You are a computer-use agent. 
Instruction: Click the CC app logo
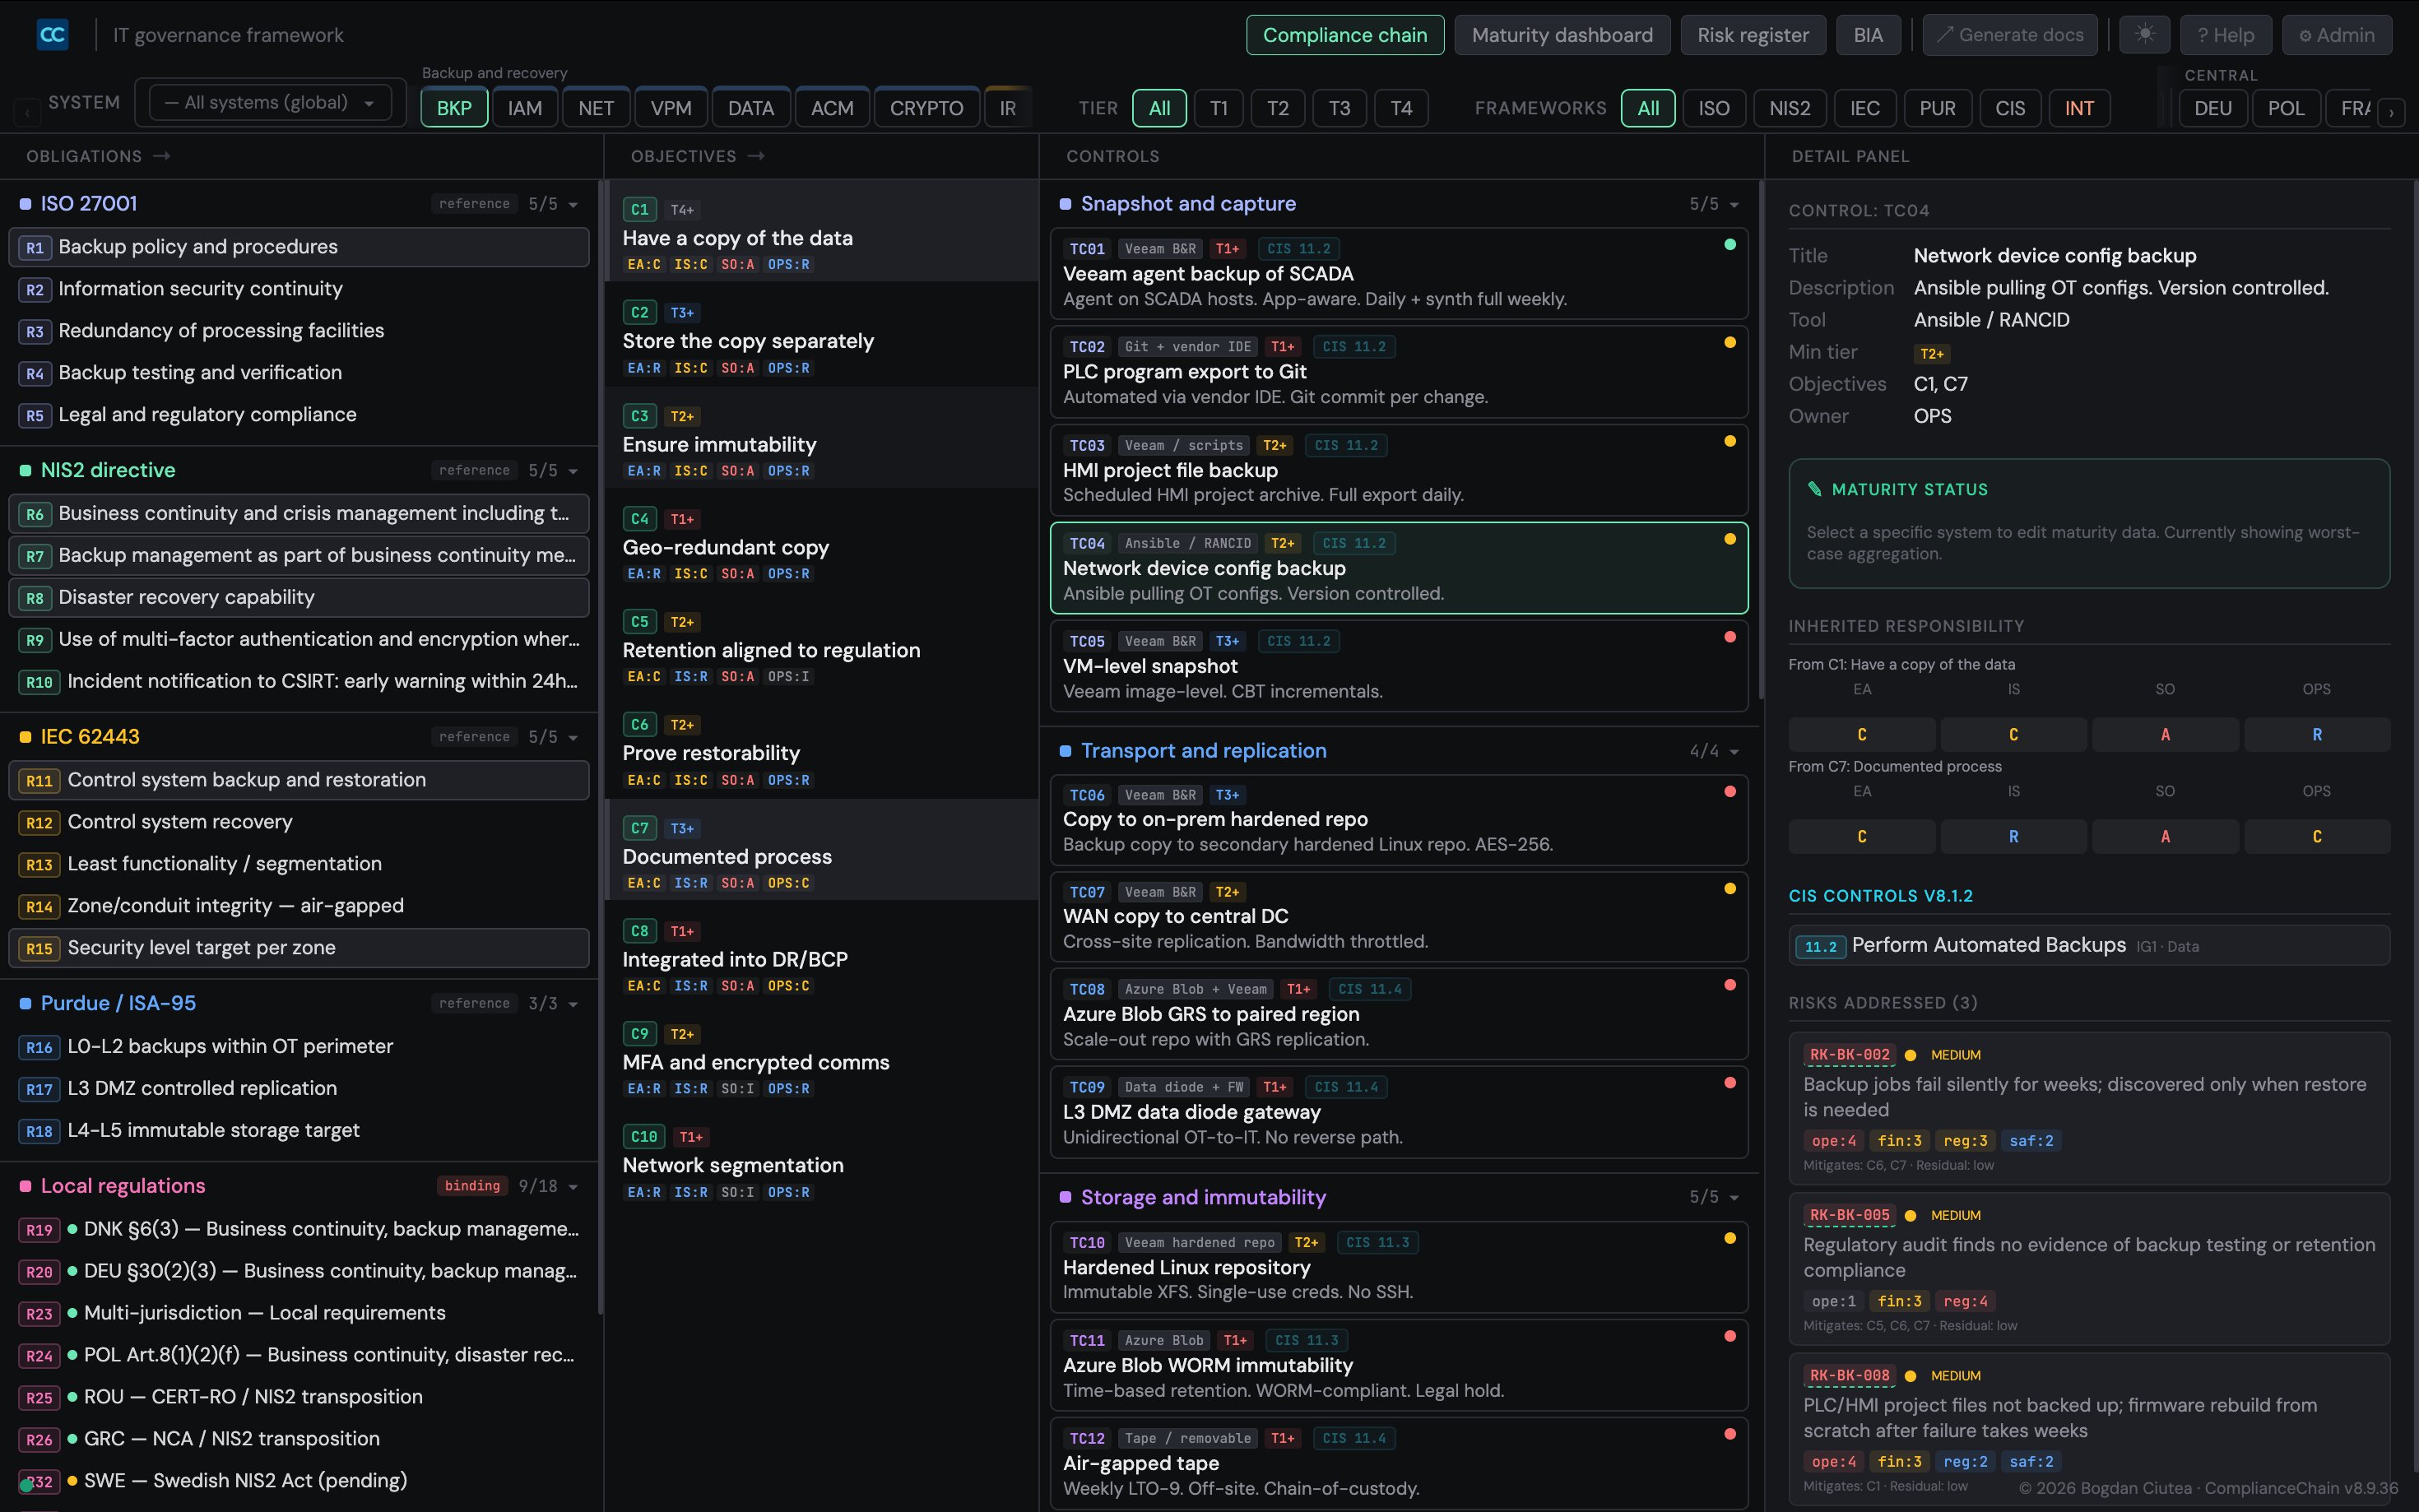52,34
